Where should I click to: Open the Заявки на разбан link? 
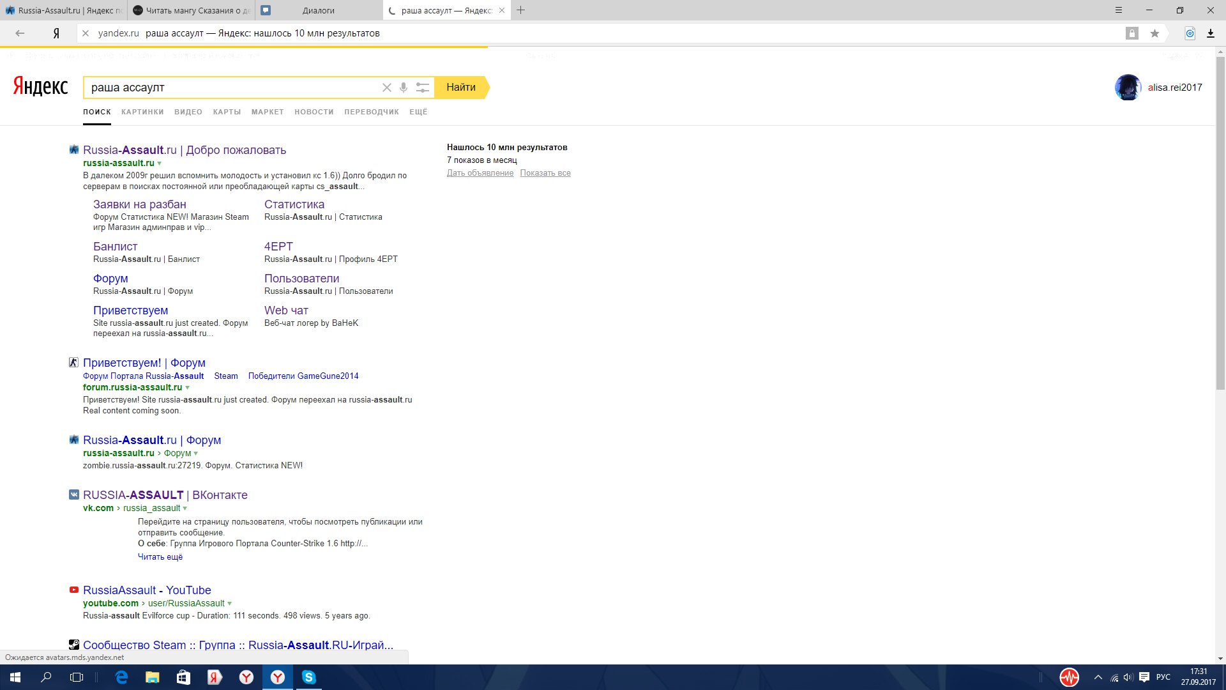click(140, 204)
